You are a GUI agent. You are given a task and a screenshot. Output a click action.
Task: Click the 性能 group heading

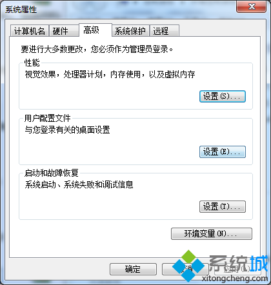[x=32, y=63]
